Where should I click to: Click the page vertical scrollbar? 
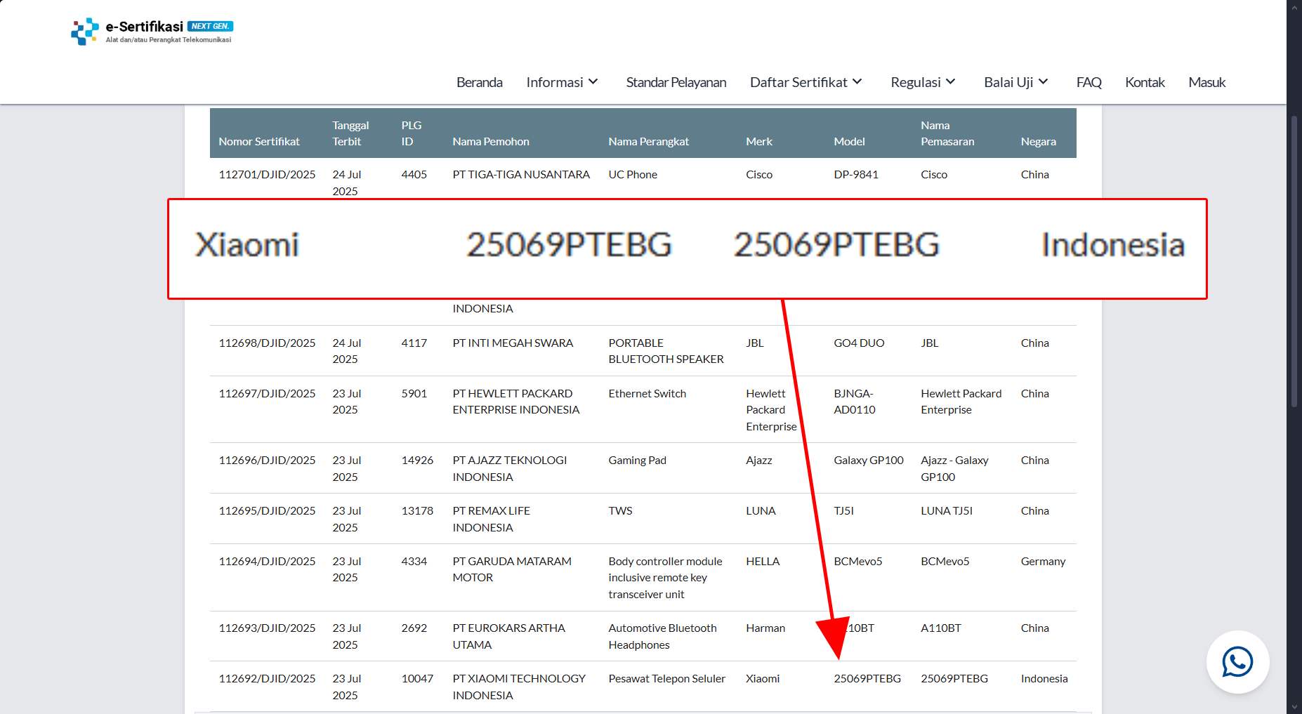(1294, 260)
